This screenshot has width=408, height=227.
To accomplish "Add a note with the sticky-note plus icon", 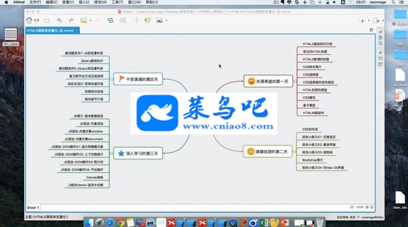I will tap(147, 20).
